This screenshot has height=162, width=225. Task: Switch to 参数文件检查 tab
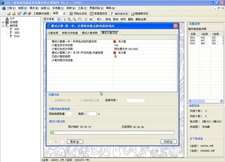click(x=70, y=33)
